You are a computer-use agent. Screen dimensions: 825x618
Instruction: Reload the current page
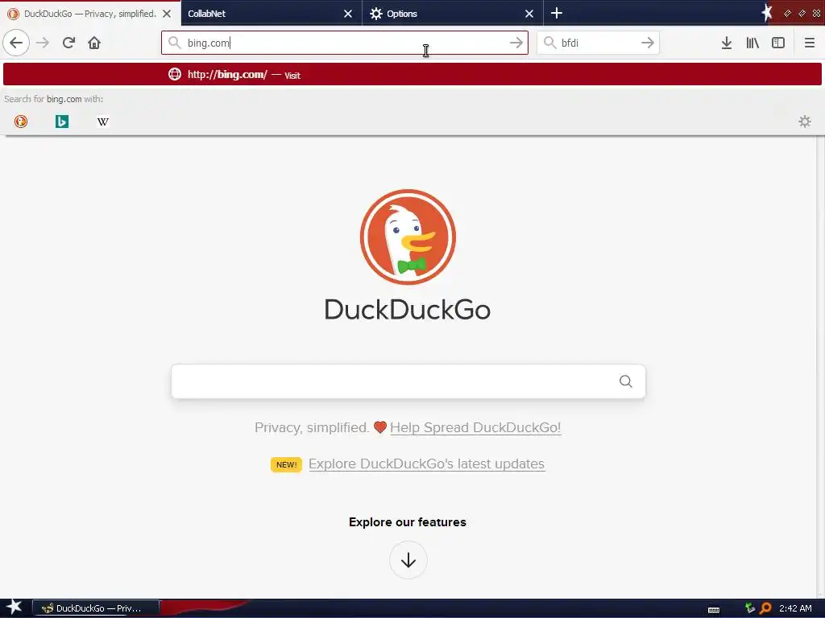point(68,43)
